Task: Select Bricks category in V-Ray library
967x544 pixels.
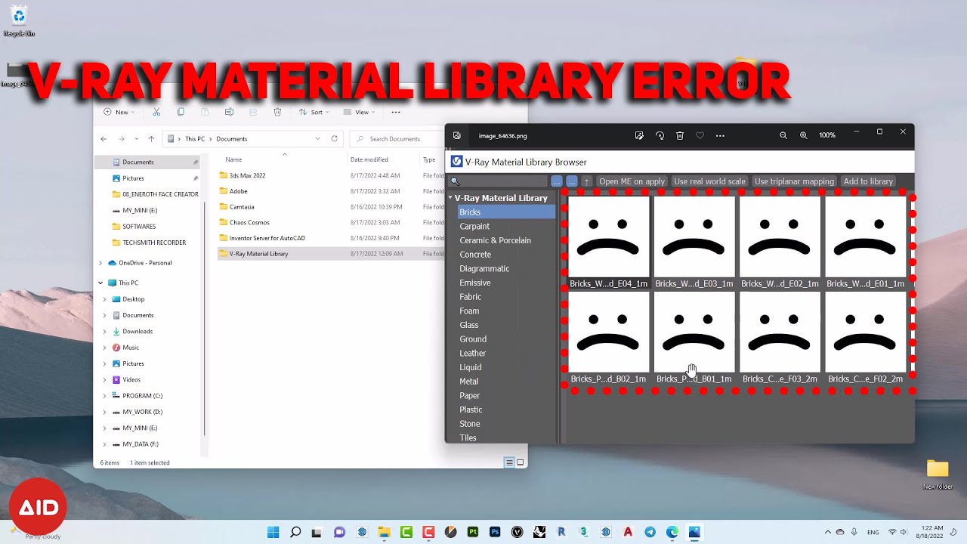Action: point(507,212)
